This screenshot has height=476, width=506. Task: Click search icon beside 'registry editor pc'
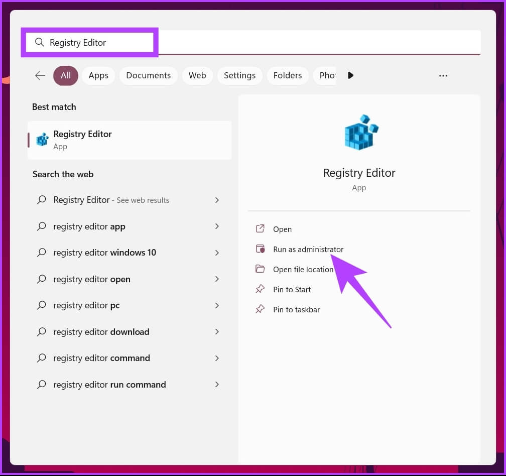pyautogui.click(x=41, y=305)
